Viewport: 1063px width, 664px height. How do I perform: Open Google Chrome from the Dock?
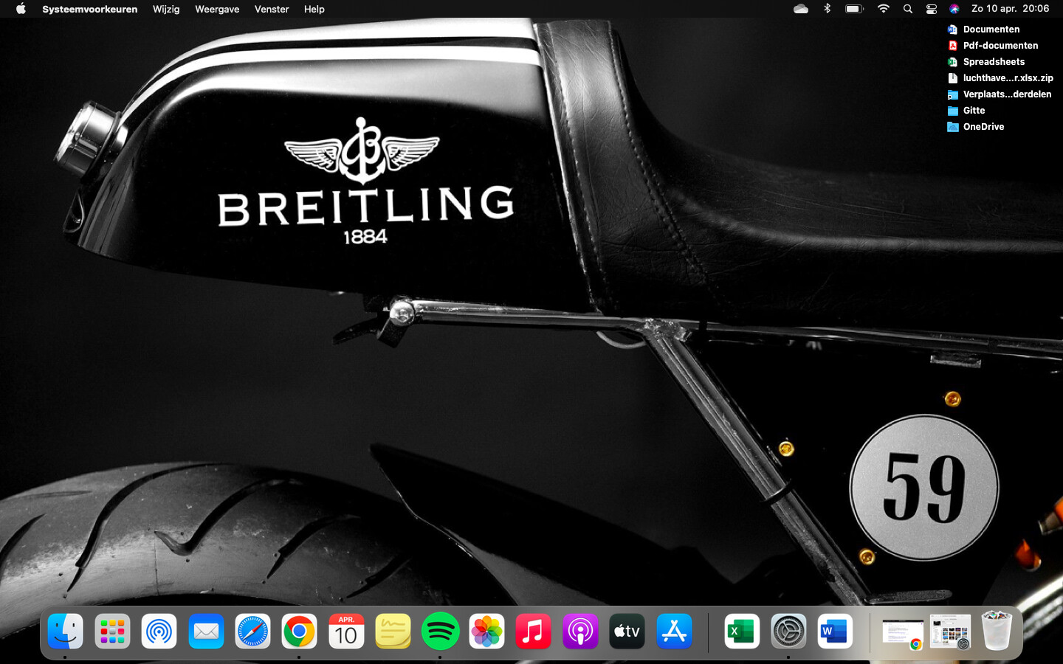pyautogui.click(x=299, y=632)
